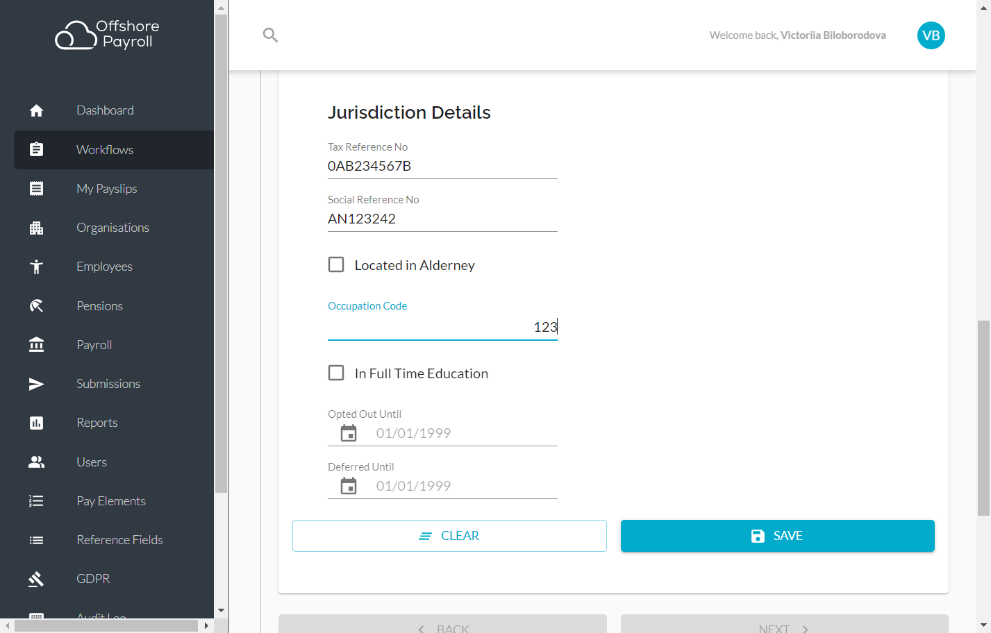Screen dimensions: 991x633
Task: Click the Reference Fields list icon
Action: click(x=36, y=540)
